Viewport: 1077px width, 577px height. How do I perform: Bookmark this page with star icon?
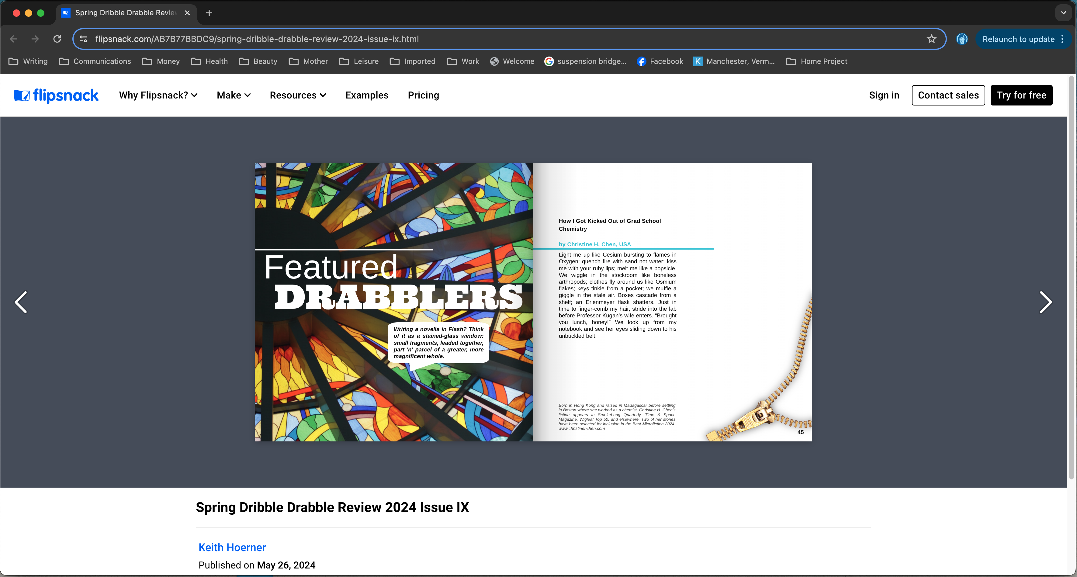pos(932,39)
